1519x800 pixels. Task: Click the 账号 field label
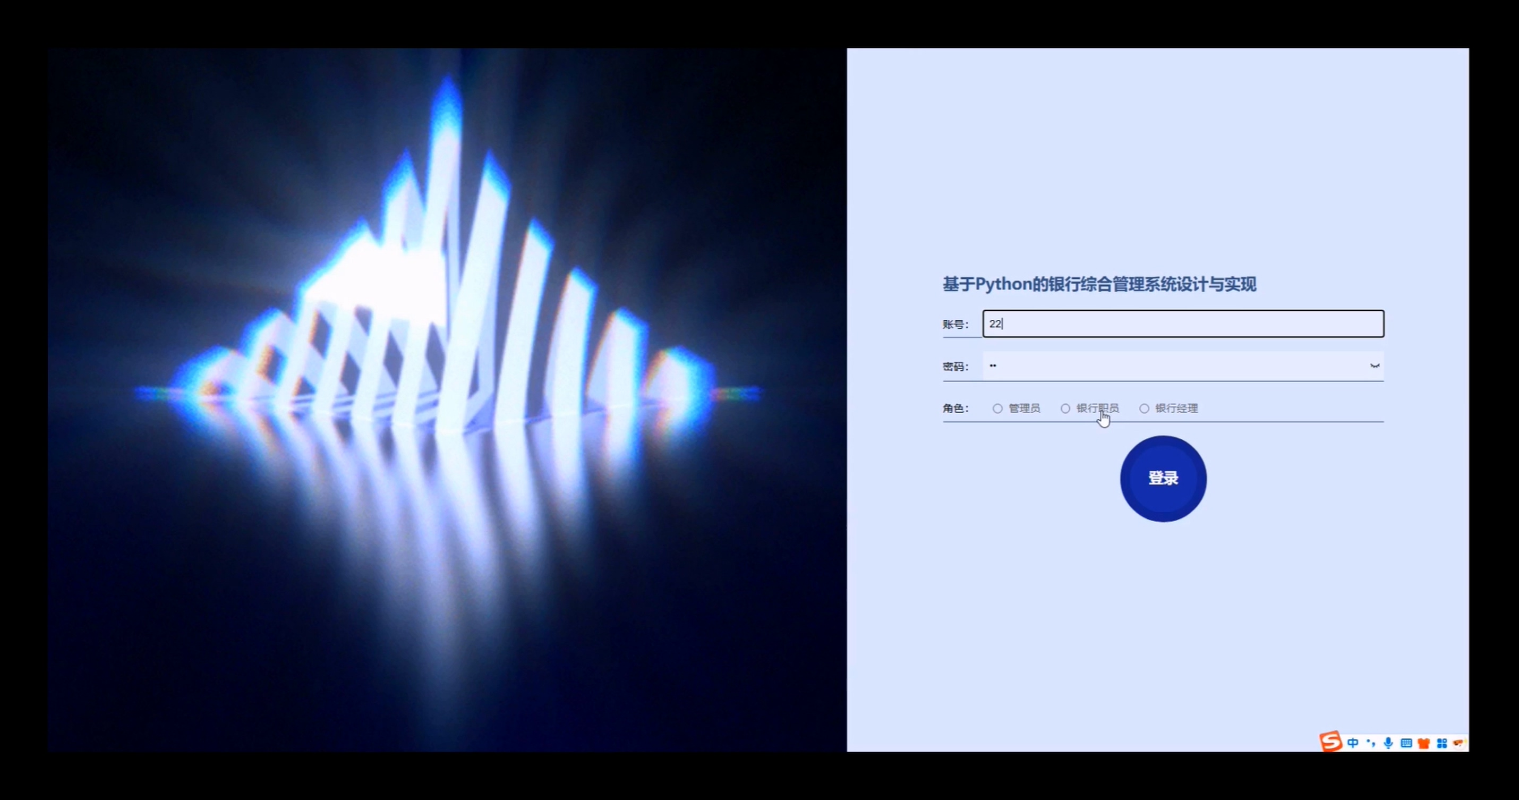tap(954, 325)
